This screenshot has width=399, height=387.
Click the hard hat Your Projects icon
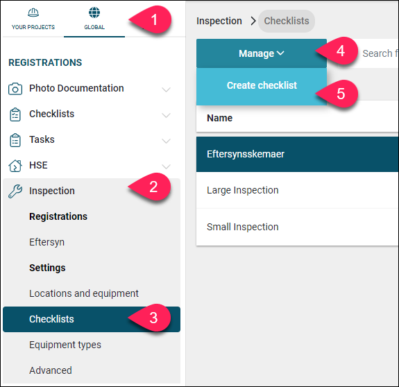33,12
